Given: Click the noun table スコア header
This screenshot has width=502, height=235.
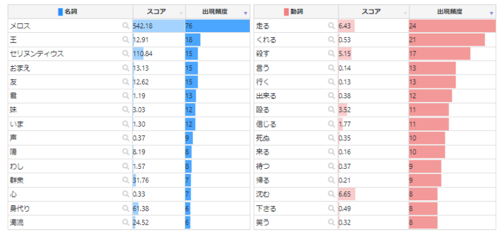Looking at the screenshot, I should 159,12.
